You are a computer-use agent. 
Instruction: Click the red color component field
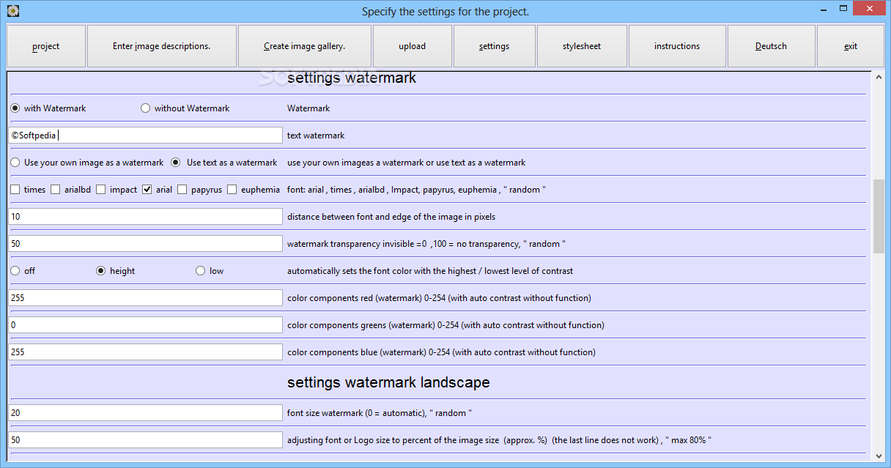[145, 297]
